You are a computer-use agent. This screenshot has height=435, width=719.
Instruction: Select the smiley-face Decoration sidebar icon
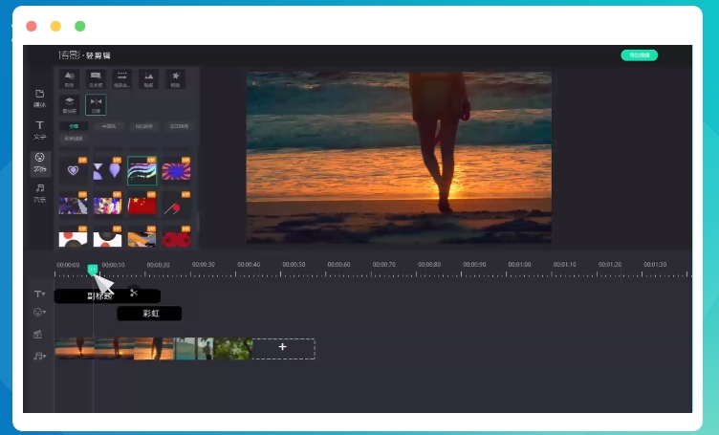[39, 160]
